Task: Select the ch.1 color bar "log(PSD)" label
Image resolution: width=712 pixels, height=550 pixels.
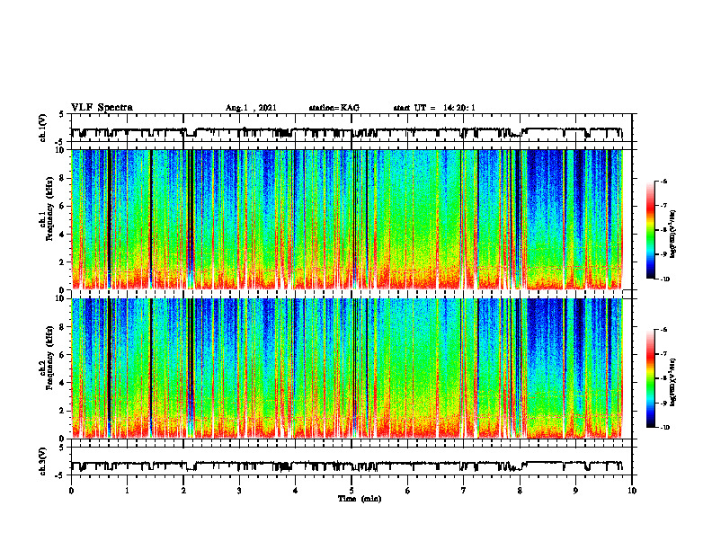Action: click(673, 234)
